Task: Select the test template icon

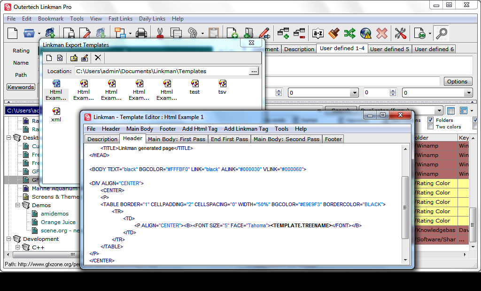Action: coord(194,87)
